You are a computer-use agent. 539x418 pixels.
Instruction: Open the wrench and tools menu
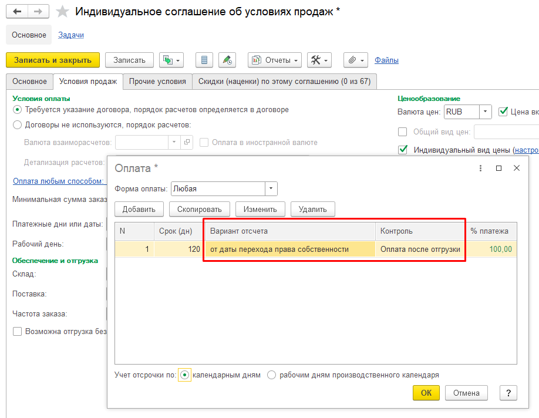319,60
